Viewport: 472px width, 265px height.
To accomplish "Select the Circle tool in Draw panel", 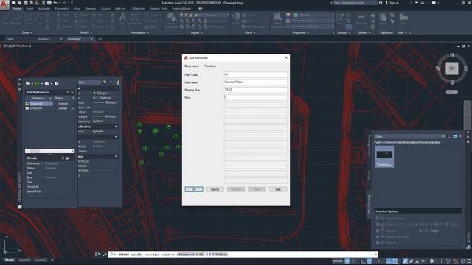I will (x=28, y=18).
